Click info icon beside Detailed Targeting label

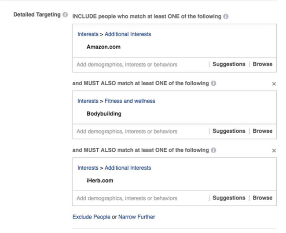(65, 15)
